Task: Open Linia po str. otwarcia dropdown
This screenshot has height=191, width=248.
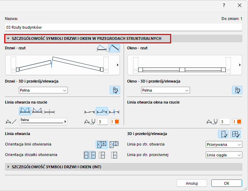Action: coord(224,144)
